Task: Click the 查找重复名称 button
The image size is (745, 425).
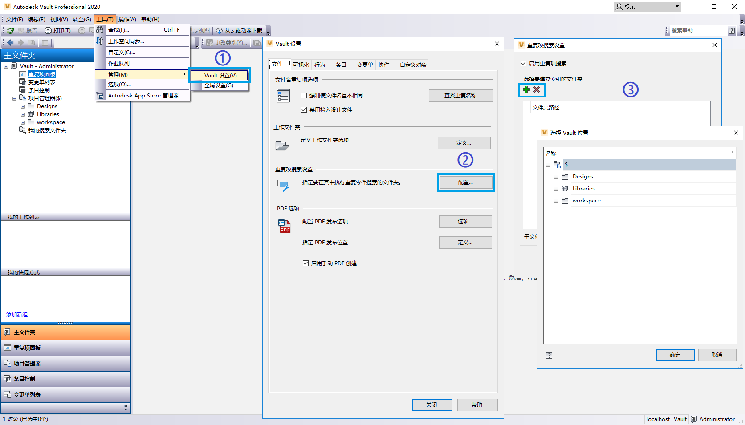Action: pyautogui.click(x=460, y=96)
